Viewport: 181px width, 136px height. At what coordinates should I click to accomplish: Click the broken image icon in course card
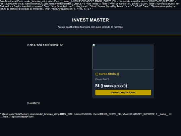94,45
